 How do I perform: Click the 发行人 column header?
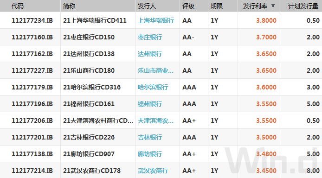point(147,6)
